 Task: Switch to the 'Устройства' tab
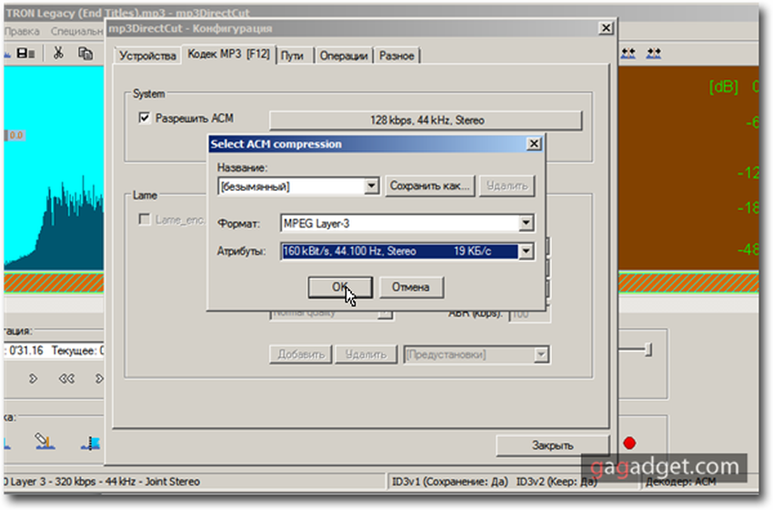(147, 55)
